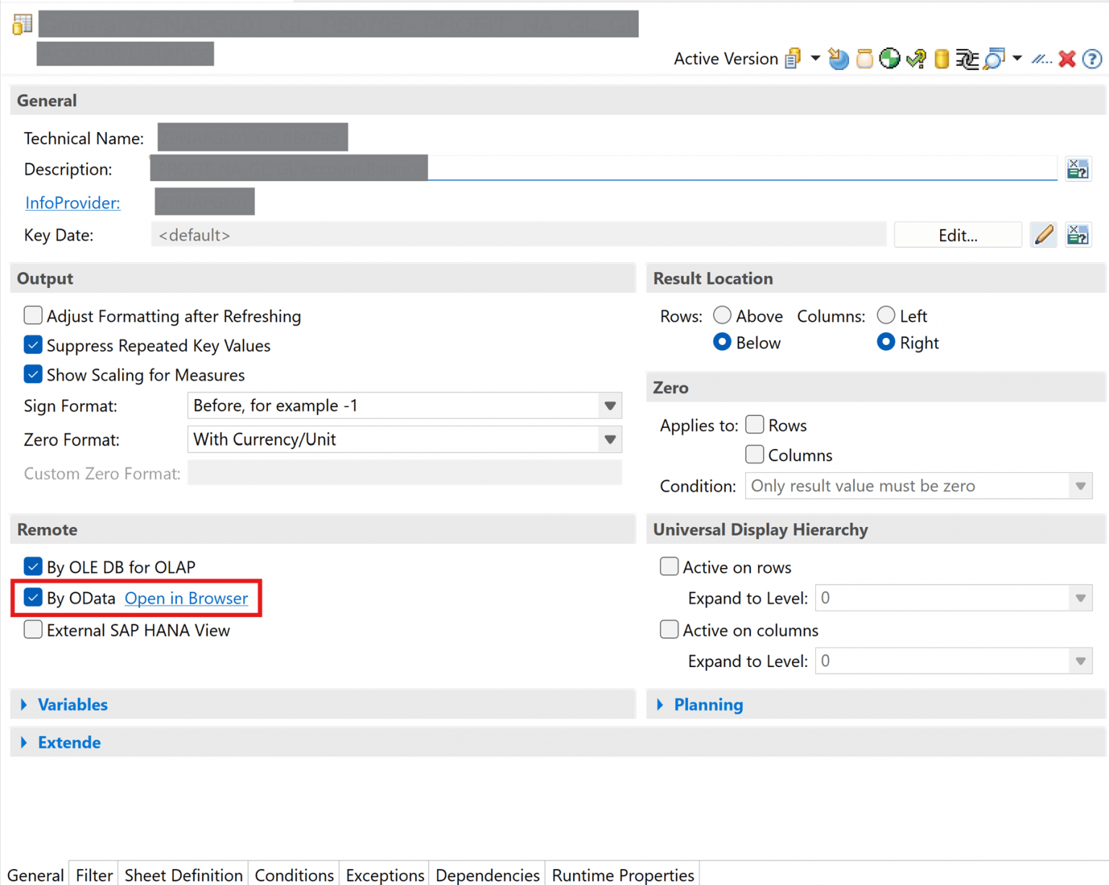Switch to the Conditions tab
The width and height of the screenshot is (1109, 885).
pos(293,874)
